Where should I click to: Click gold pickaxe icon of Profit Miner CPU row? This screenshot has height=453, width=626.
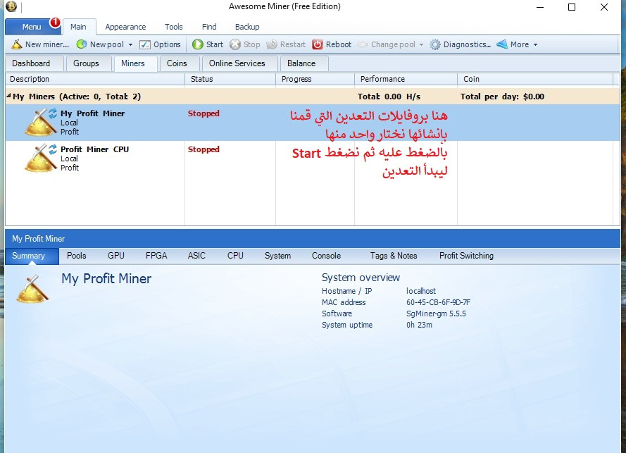click(x=41, y=159)
